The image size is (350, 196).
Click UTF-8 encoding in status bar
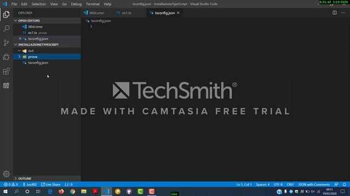(x=278, y=185)
